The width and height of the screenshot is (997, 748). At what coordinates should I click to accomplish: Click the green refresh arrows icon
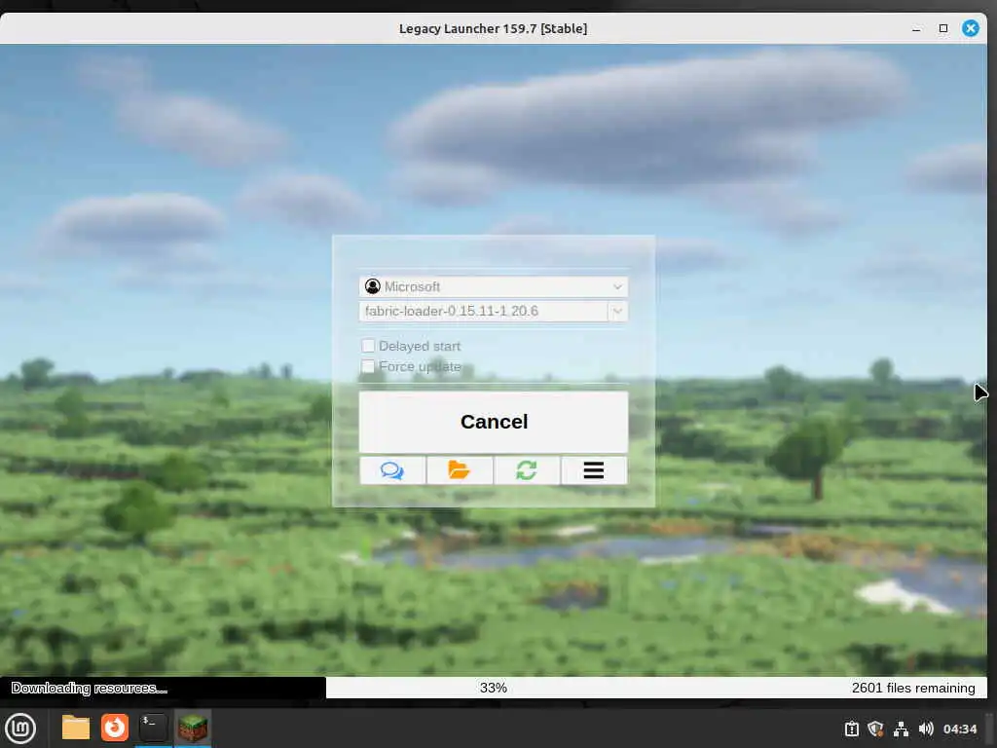[x=527, y=470]
